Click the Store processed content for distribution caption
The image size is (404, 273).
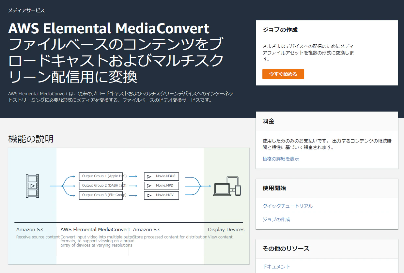click(170, 237)
